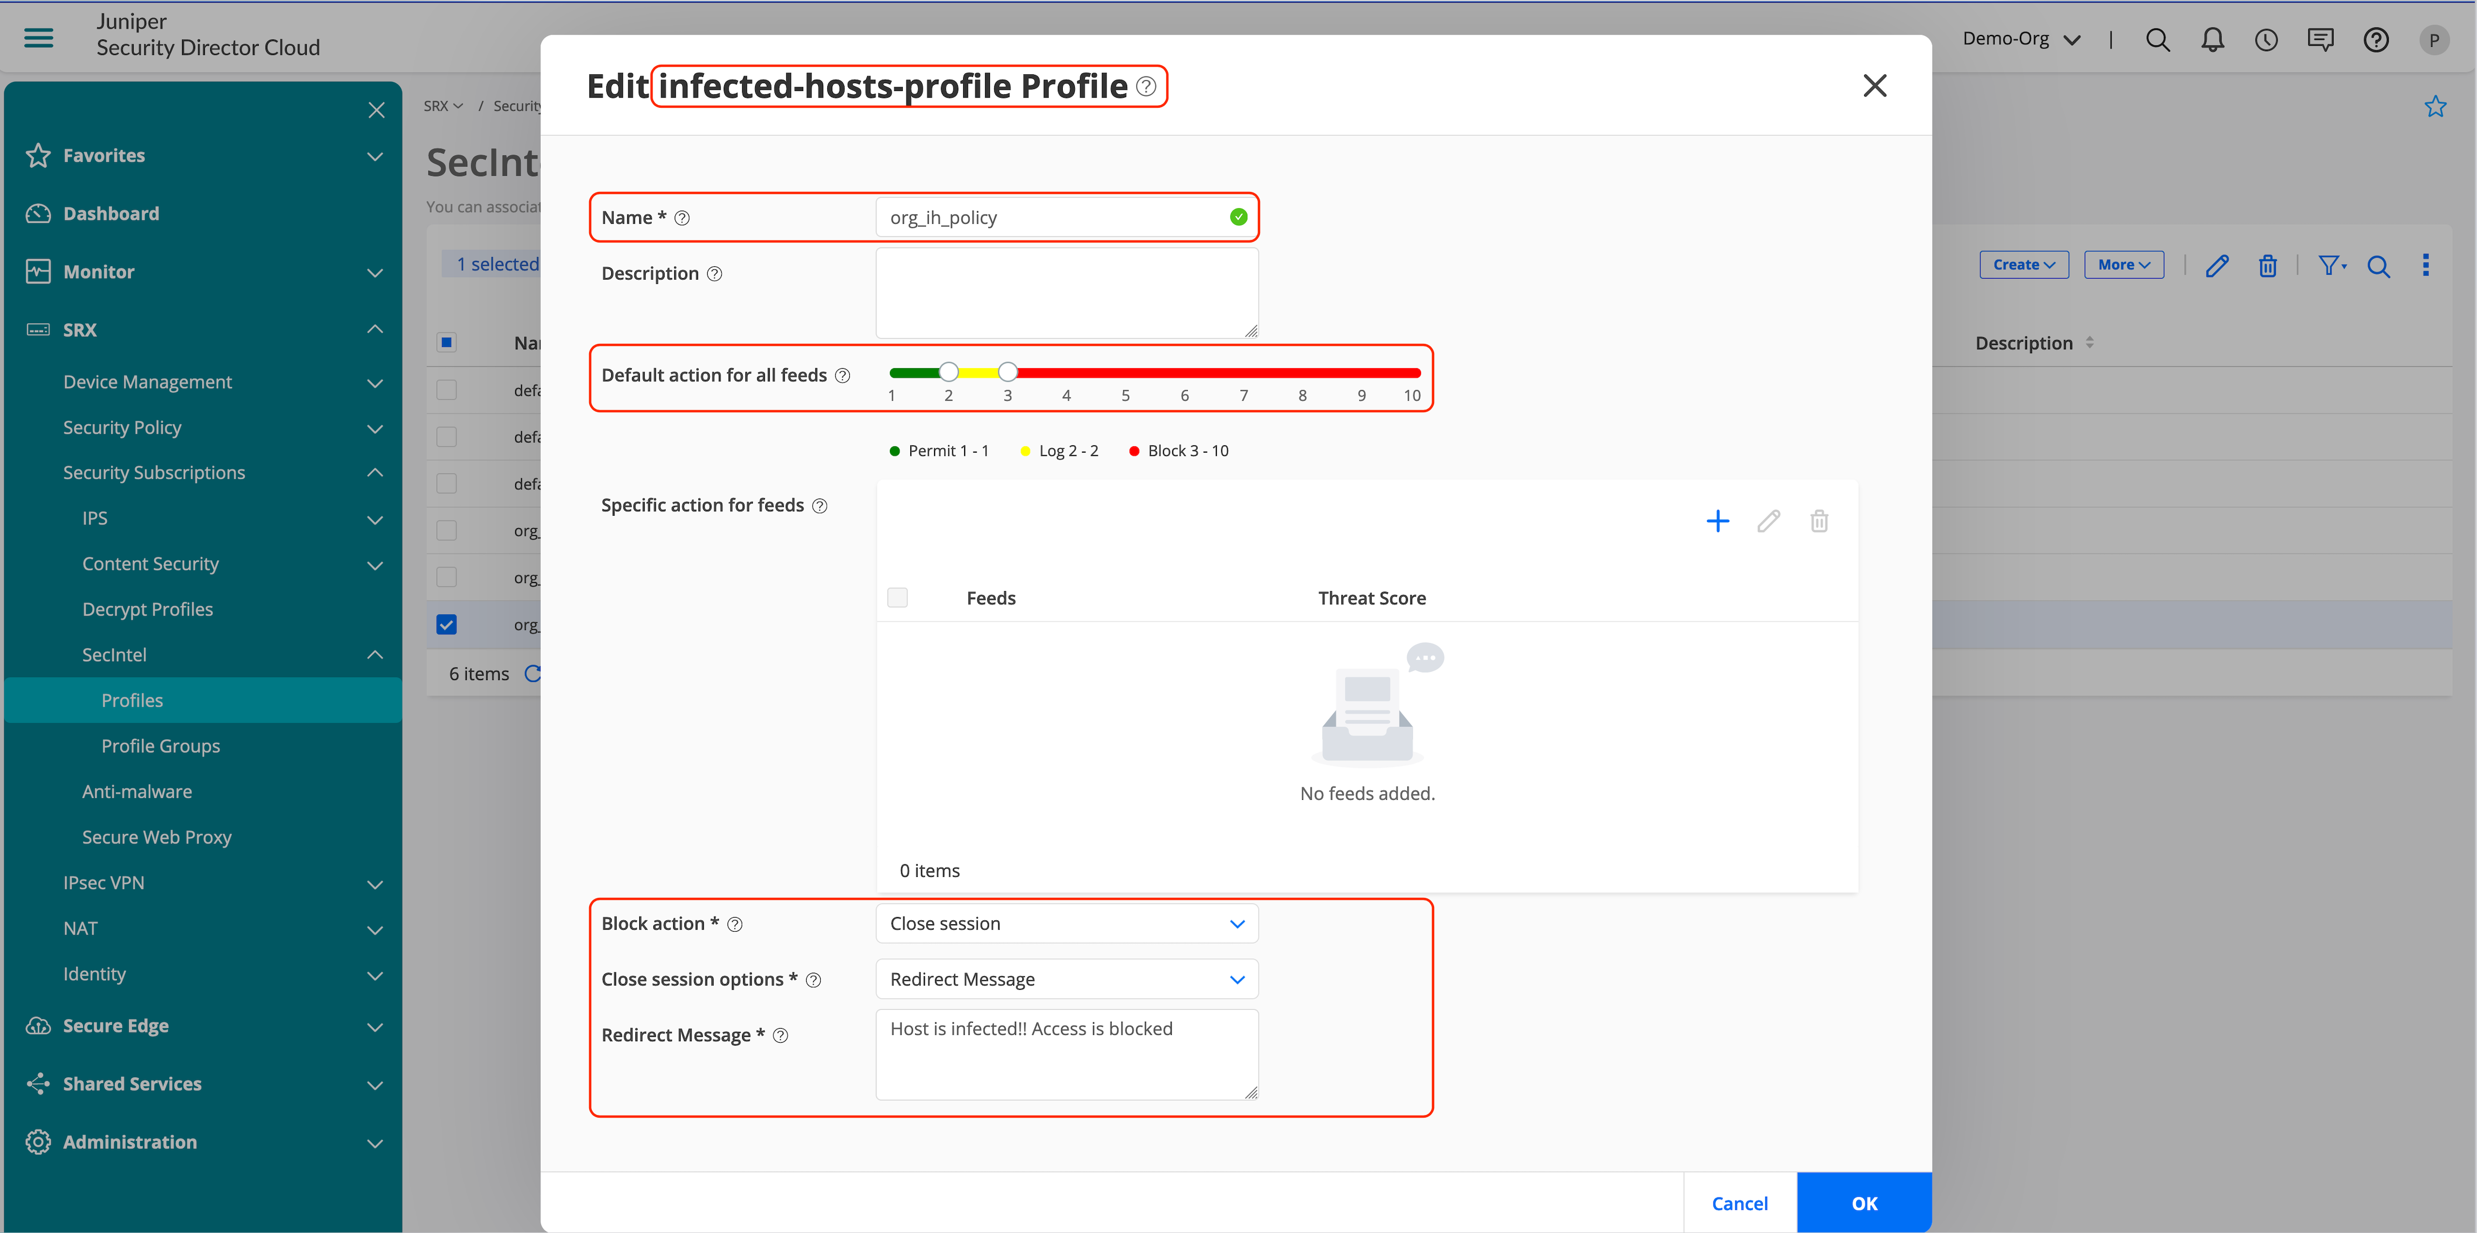This screenshot has height=1233, width=2477.
Task: Click the plus icon to add feed
Action: [1718, 521]
